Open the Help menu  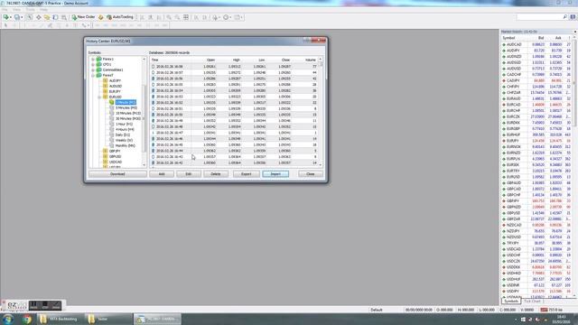pyautogui.click(x=43, y=10)
